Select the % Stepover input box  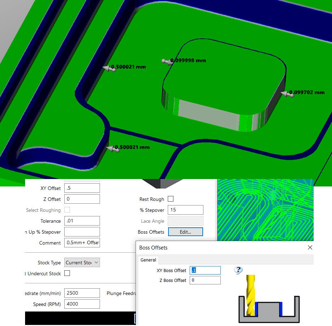(x=185, y=210)
